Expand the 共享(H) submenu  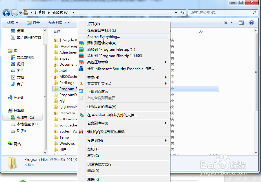pyautogui.click(x=123, y=77)
